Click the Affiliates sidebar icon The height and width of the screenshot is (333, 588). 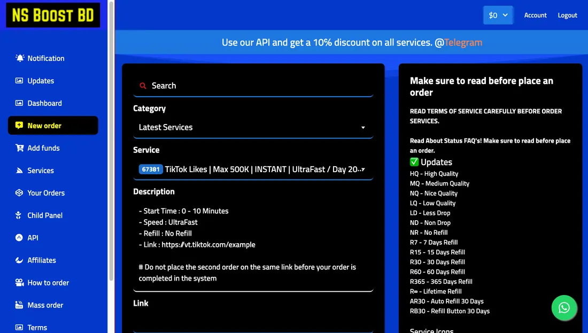(x=19, y=260)
